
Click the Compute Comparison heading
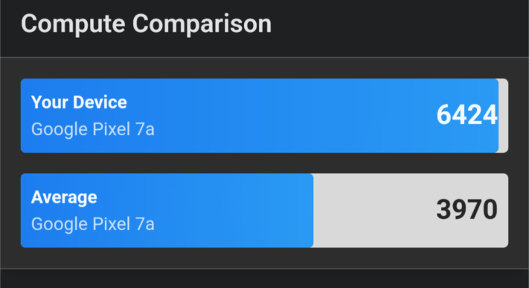click(146, 24)
